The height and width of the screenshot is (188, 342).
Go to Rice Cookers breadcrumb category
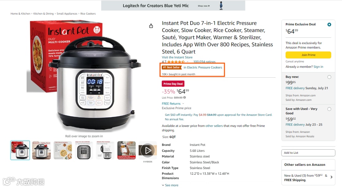click(88, 14)
